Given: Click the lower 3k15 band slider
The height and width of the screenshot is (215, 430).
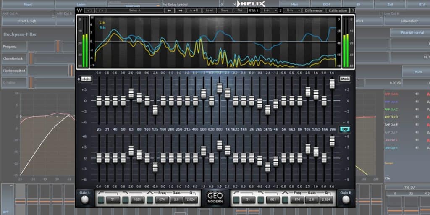Looking at the screenshot, I should click(x=267, y=167).
